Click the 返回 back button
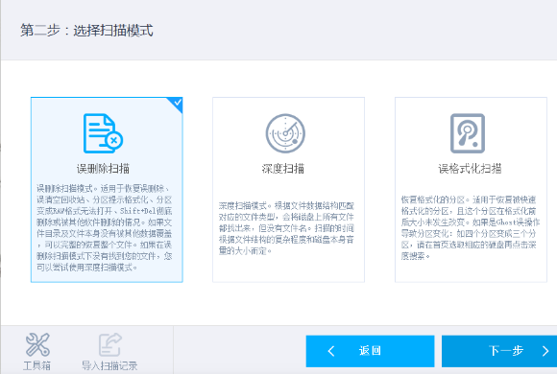 pos(370,351)
